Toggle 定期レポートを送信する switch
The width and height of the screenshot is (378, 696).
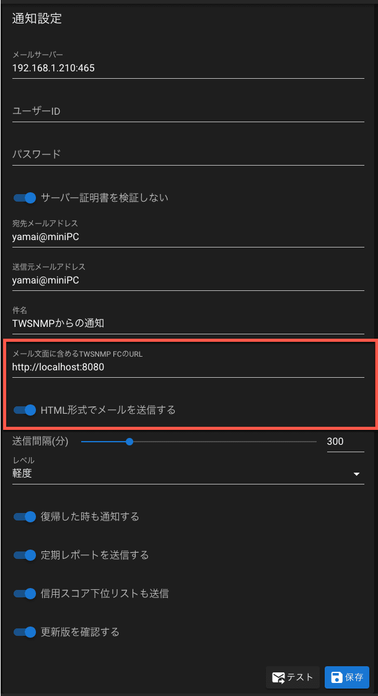click(x=24, y=555)
